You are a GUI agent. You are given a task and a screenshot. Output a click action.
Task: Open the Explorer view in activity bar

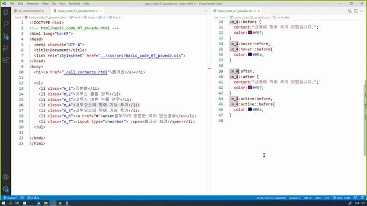click(x=6, y=13)
